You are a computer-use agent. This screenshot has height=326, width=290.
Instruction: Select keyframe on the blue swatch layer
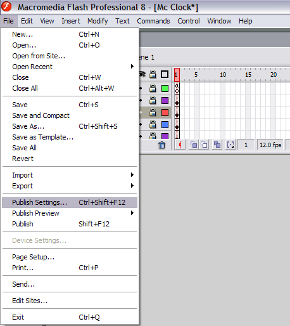coord(177,125)
